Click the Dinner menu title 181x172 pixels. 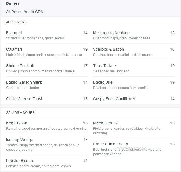click(x=13, y=3)
